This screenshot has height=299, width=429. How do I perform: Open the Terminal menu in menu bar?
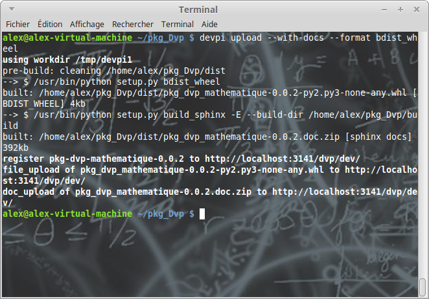point(178,24)
